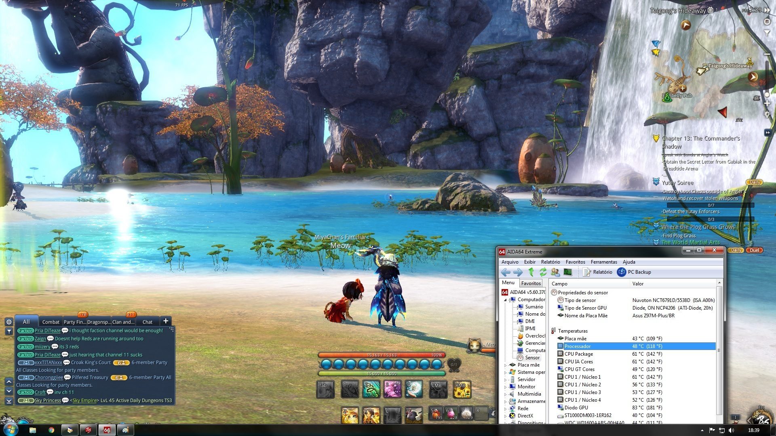Add a new chat tab with plus
The image size is (776, 436).
click(x=166, y=321)
